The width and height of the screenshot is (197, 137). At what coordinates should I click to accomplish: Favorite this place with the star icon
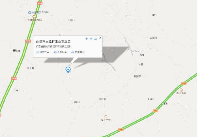pos(86,39)
